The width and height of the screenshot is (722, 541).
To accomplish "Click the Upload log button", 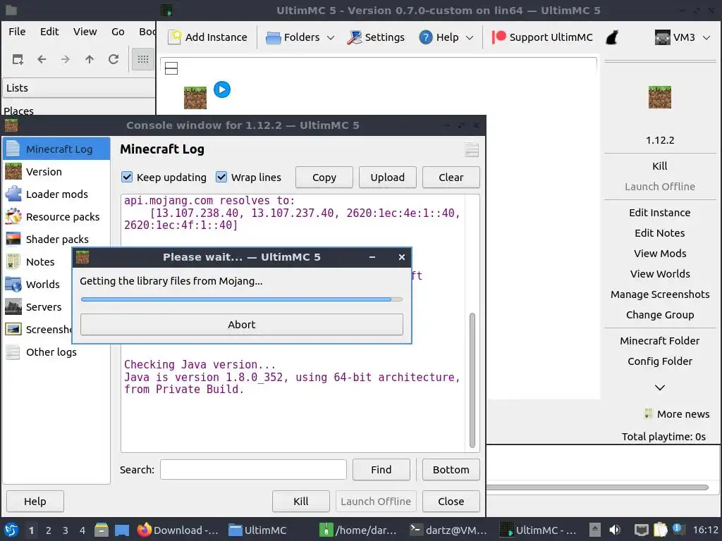I will (x=388, y=178).
